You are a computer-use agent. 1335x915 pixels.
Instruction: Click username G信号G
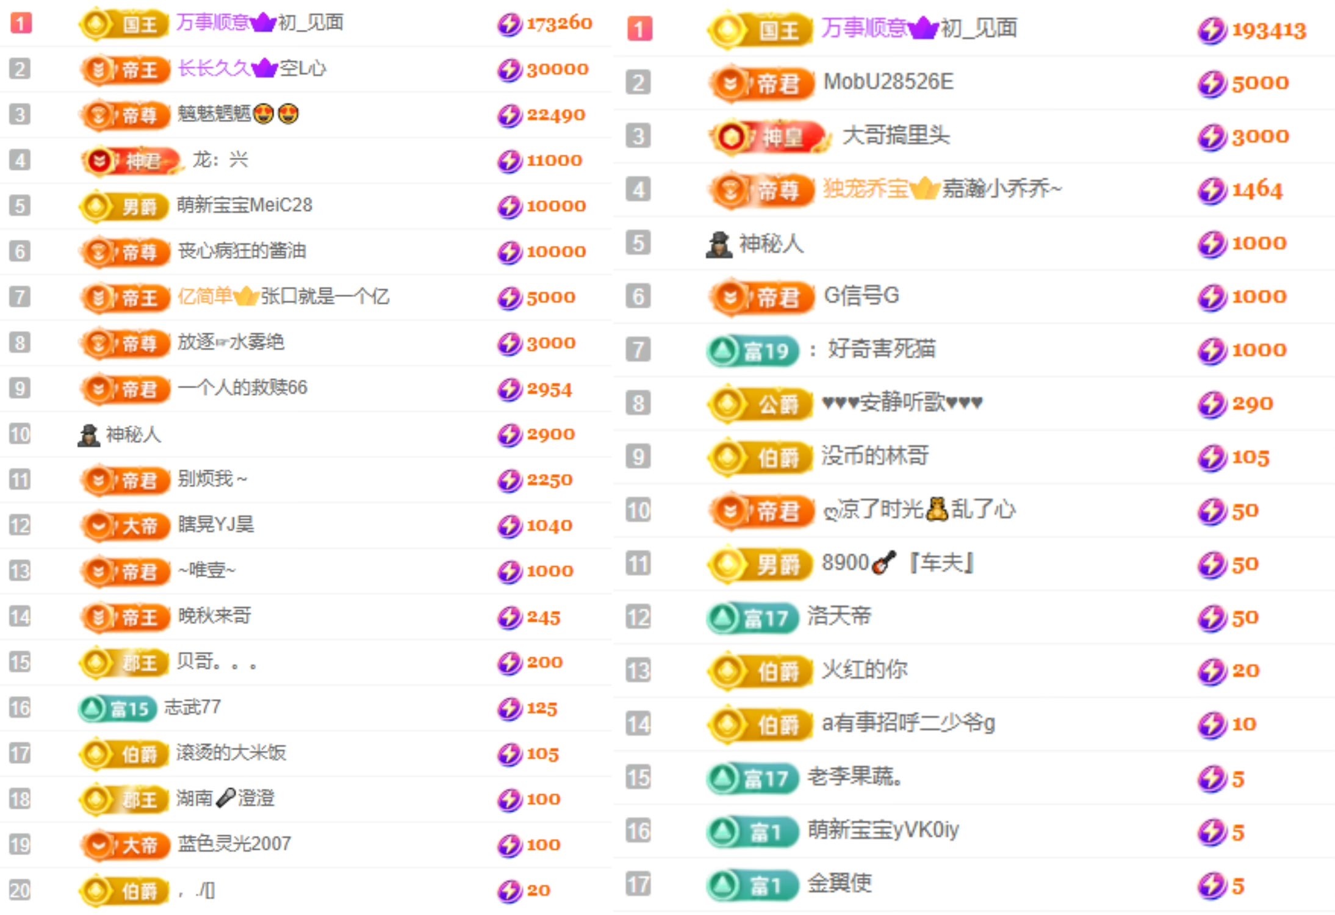point(861,296)
